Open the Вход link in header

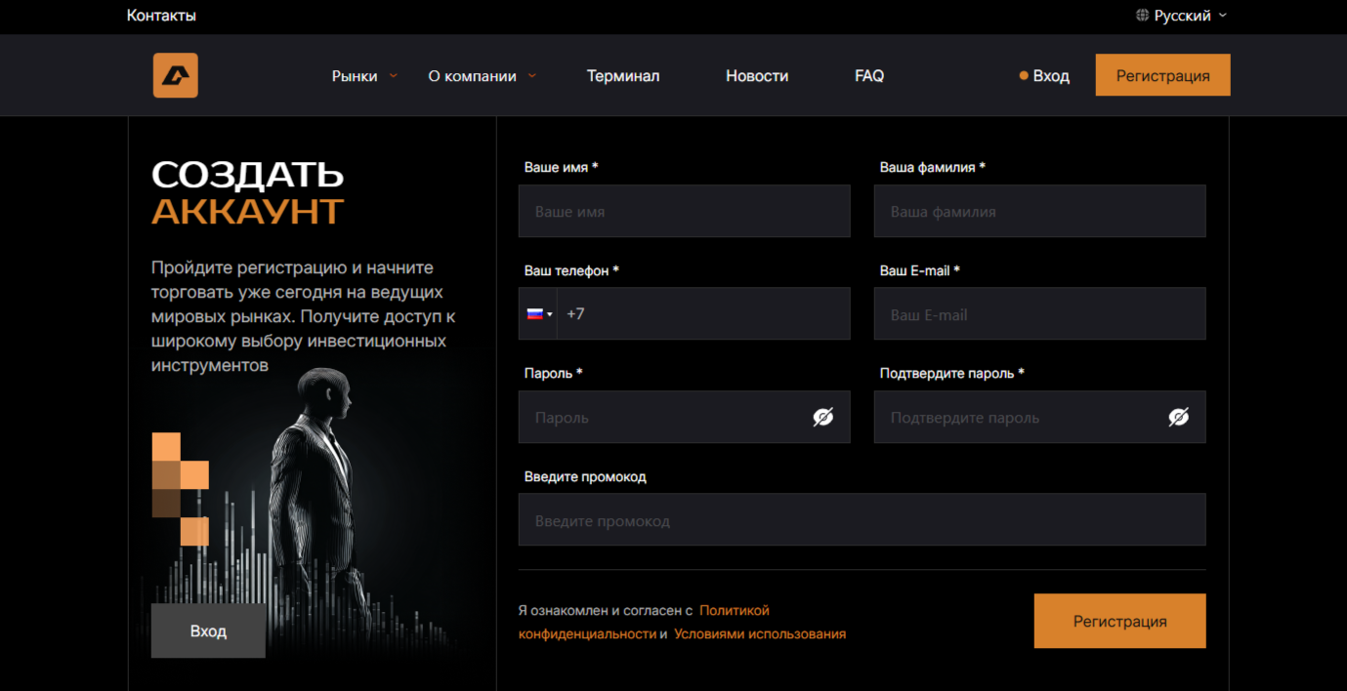(x=1051, y=75)
